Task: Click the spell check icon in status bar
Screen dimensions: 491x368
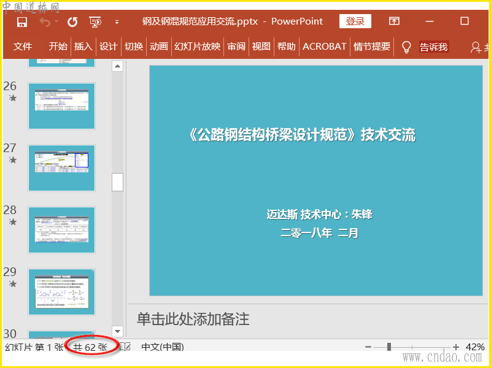Action: 125,347
